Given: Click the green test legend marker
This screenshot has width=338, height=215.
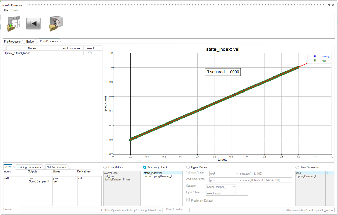Looking at the screenshot, I should tap(315, 60).
